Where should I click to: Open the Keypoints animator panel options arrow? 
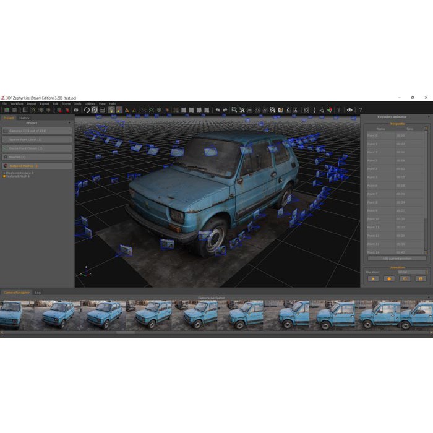(429, 116)
